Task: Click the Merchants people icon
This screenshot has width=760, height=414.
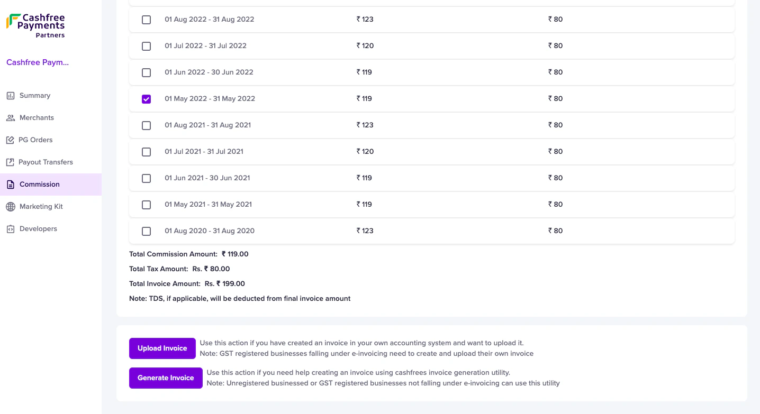Action: pos(11,118)
